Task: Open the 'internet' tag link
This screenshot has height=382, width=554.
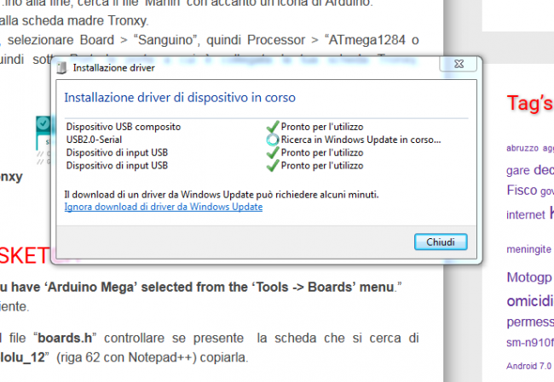Action: 524,214
